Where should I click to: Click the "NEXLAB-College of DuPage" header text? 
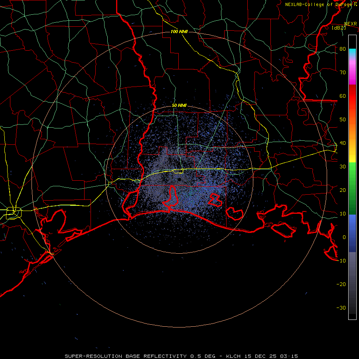tap(319, 4)
